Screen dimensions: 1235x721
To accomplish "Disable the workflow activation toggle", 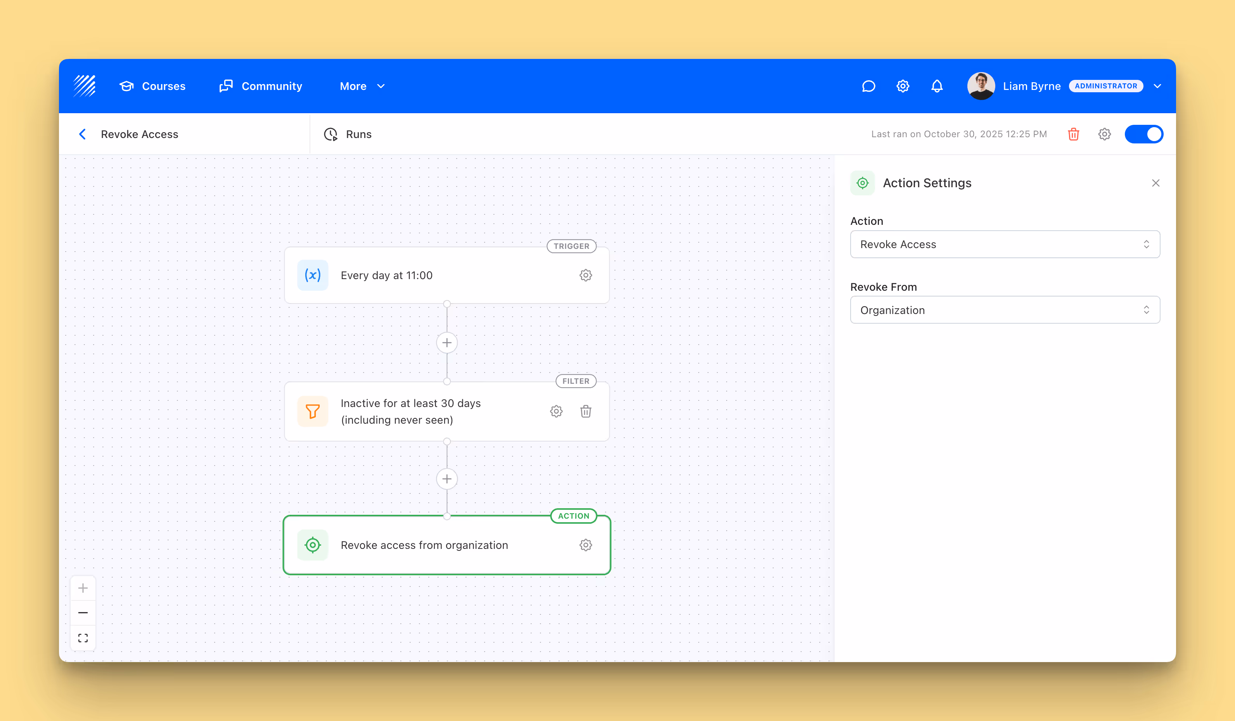I will coord(1144,134).
